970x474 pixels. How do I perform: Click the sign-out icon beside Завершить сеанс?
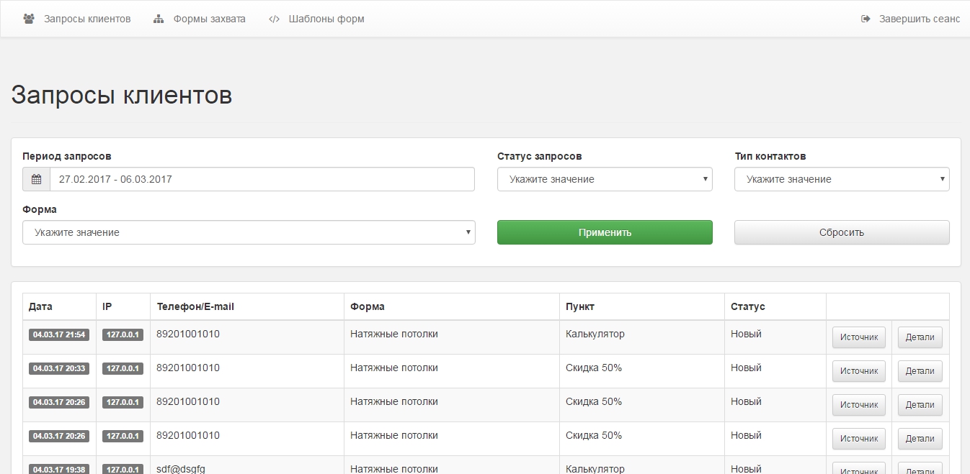[866, 19]
